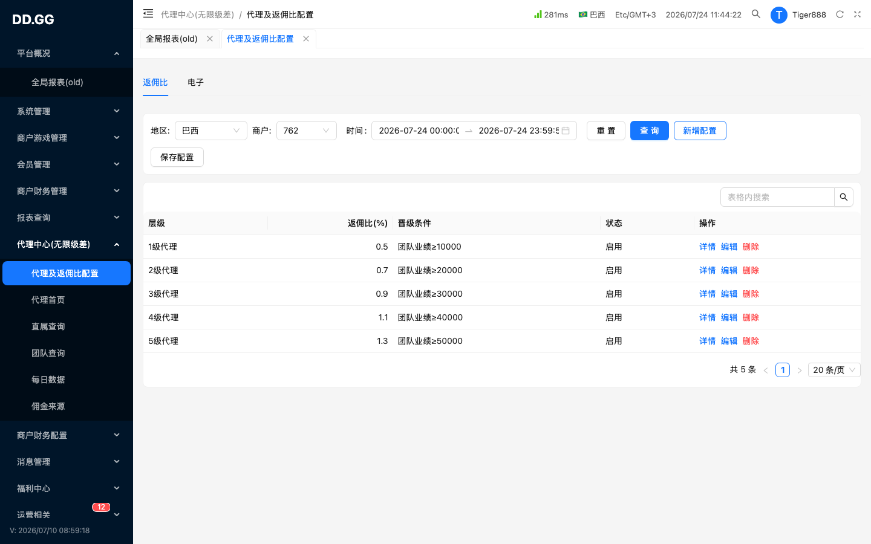Open 佣金来源 in the sidebar
The width and height of the screenshot is (871, 544).
[x=67, y=406]
